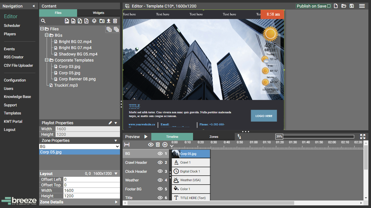Open CSV File Uploader page

point(19,66)
